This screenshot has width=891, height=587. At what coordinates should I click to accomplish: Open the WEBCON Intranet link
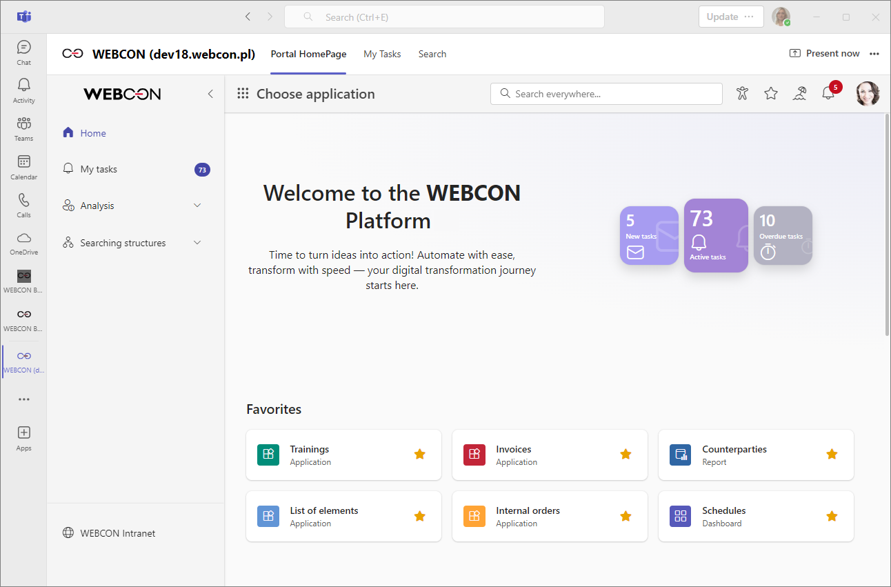[x=109, y=533]
